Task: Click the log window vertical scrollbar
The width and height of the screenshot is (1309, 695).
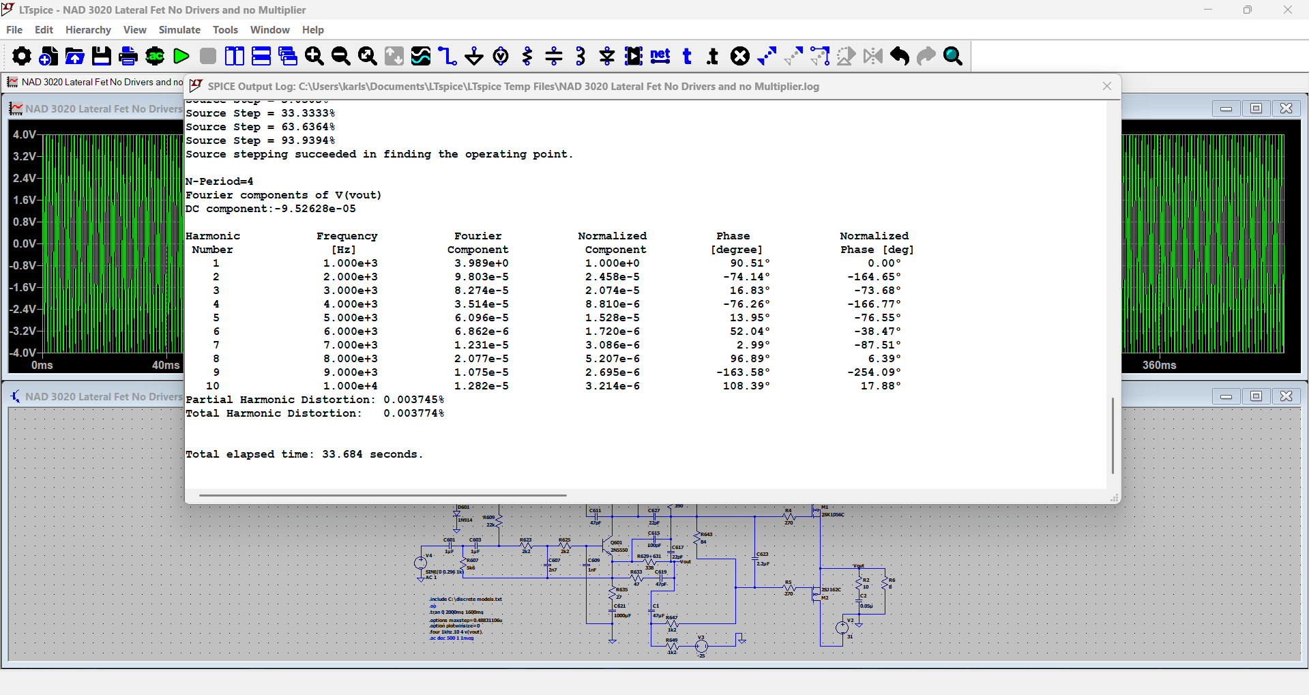Action: (x=1113, y=435)
